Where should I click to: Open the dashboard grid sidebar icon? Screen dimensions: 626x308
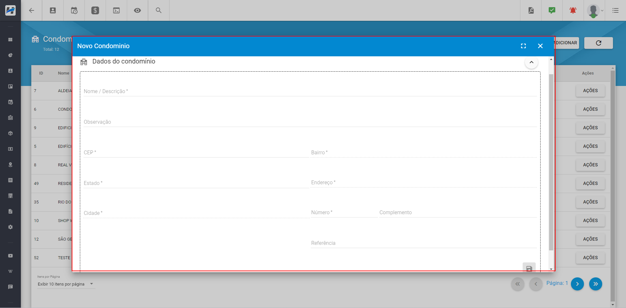10,39
